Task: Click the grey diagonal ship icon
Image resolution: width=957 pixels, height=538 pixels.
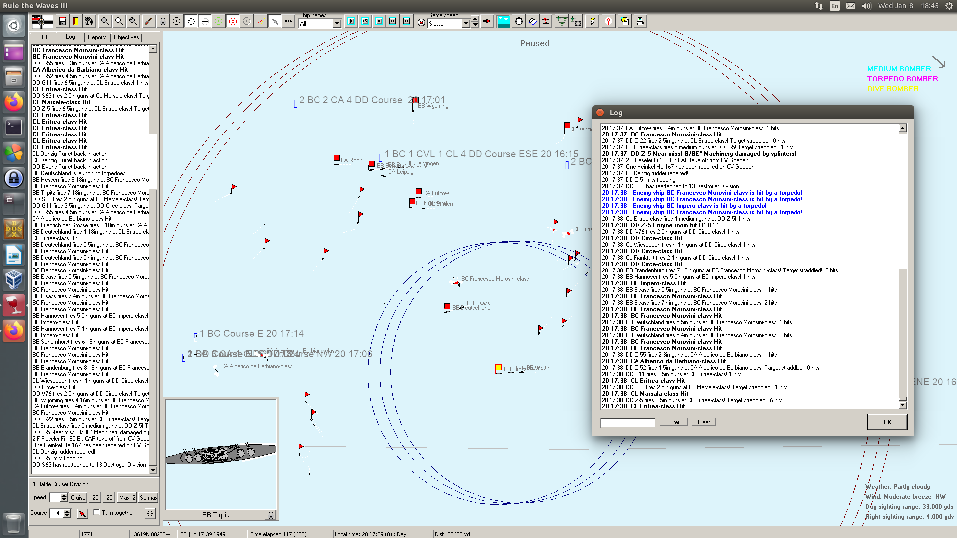Action: tap(275, 21)
